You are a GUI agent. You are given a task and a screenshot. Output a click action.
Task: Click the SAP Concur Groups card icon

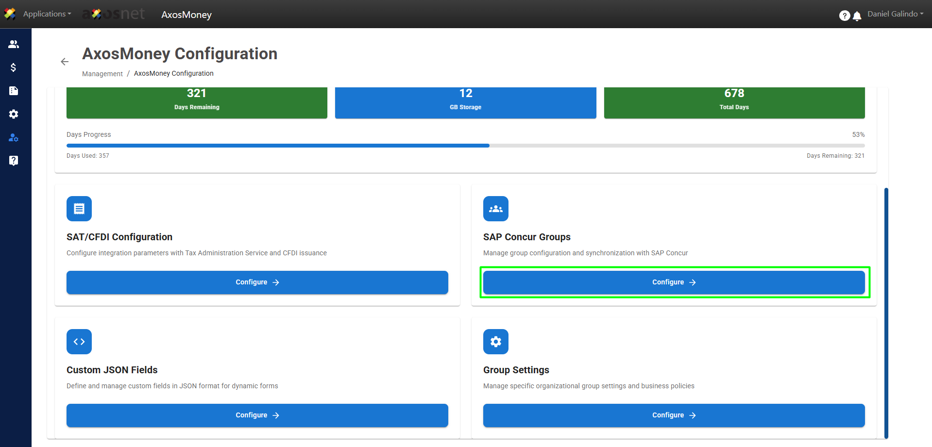pos(495,209)
